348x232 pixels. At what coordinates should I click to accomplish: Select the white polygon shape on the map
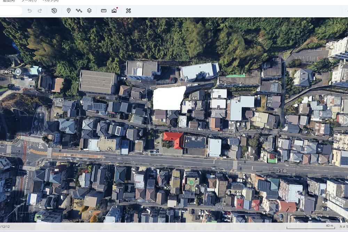[169, 98]
